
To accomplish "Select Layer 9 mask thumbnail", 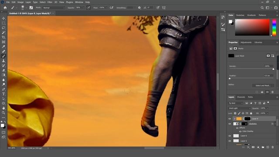I will coord(247,119).
